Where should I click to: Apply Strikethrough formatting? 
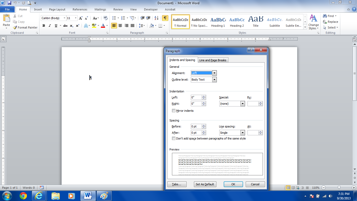pyautogui.click(x=65, y=26)
